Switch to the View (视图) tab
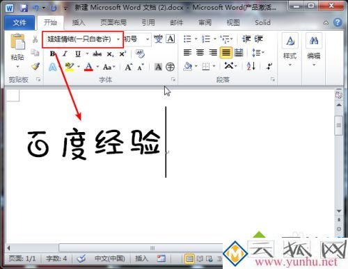This screenshot has width=348, height=269. (233, 23)
